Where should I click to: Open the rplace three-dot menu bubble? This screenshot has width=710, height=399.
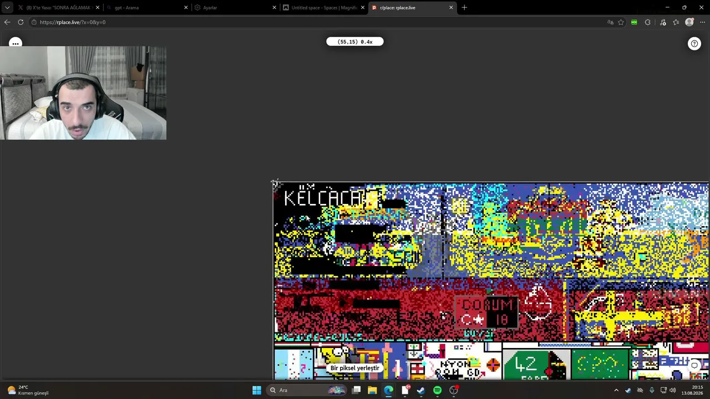tap(16, 43)
